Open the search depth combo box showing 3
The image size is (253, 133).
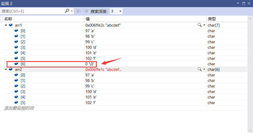[x=116, y=11]
